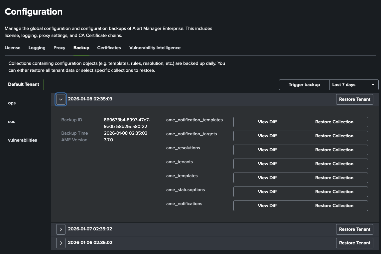Click the Trigger backup button

(x=304, y=85)
